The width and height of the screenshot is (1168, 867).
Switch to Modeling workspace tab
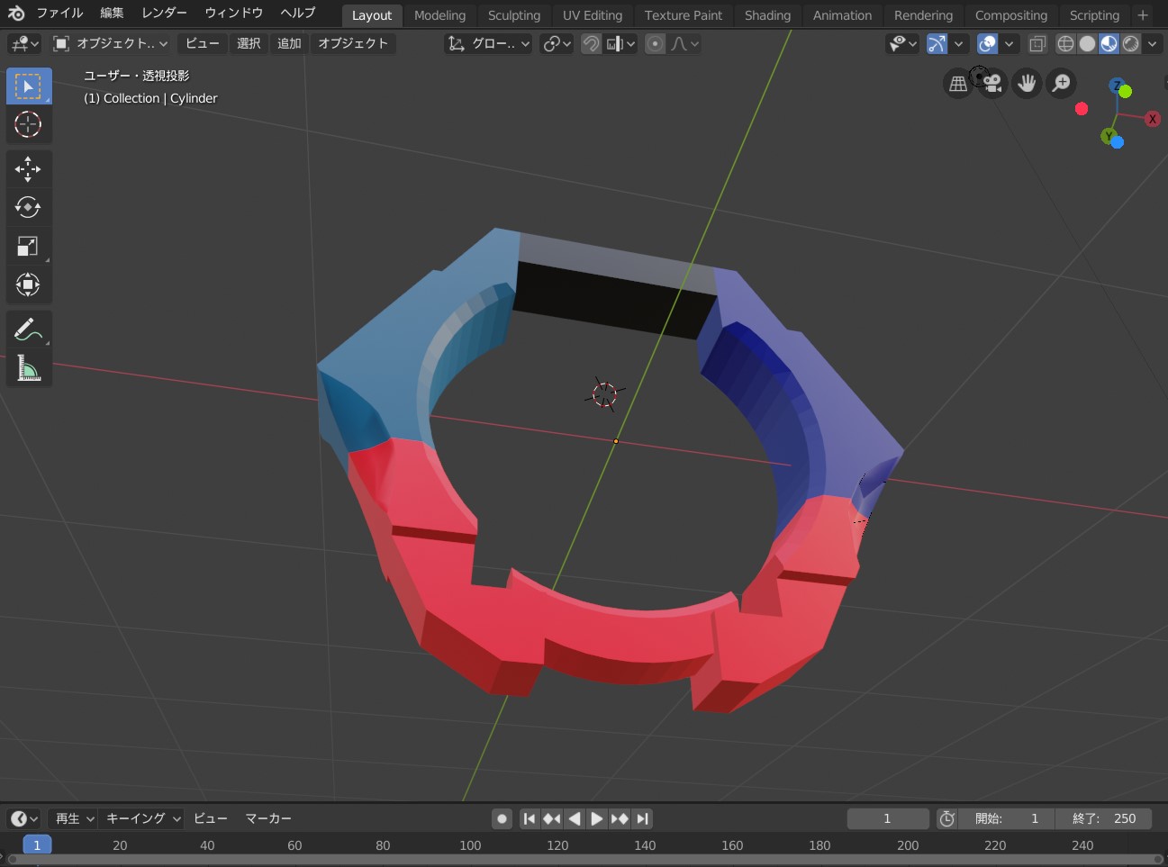439,15
